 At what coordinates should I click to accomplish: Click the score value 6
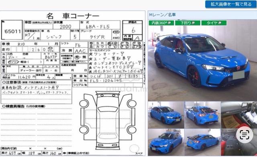click(133, 30)
